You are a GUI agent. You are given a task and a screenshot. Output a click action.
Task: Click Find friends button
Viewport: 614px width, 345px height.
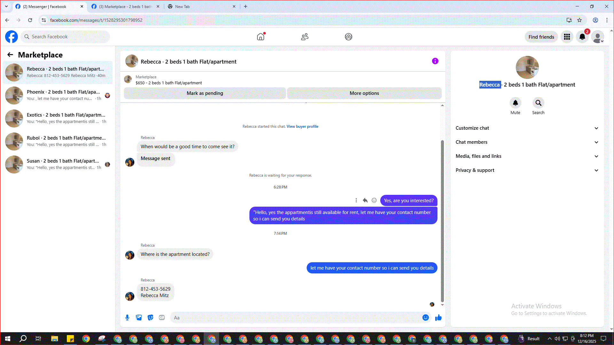click(x=541, y=37)
